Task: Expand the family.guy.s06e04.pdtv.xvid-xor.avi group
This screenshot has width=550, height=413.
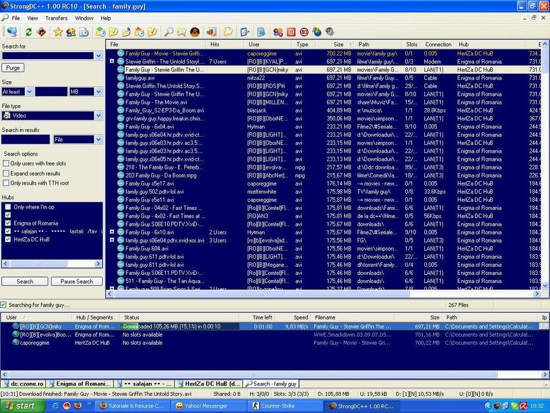Action: point(112,240)
